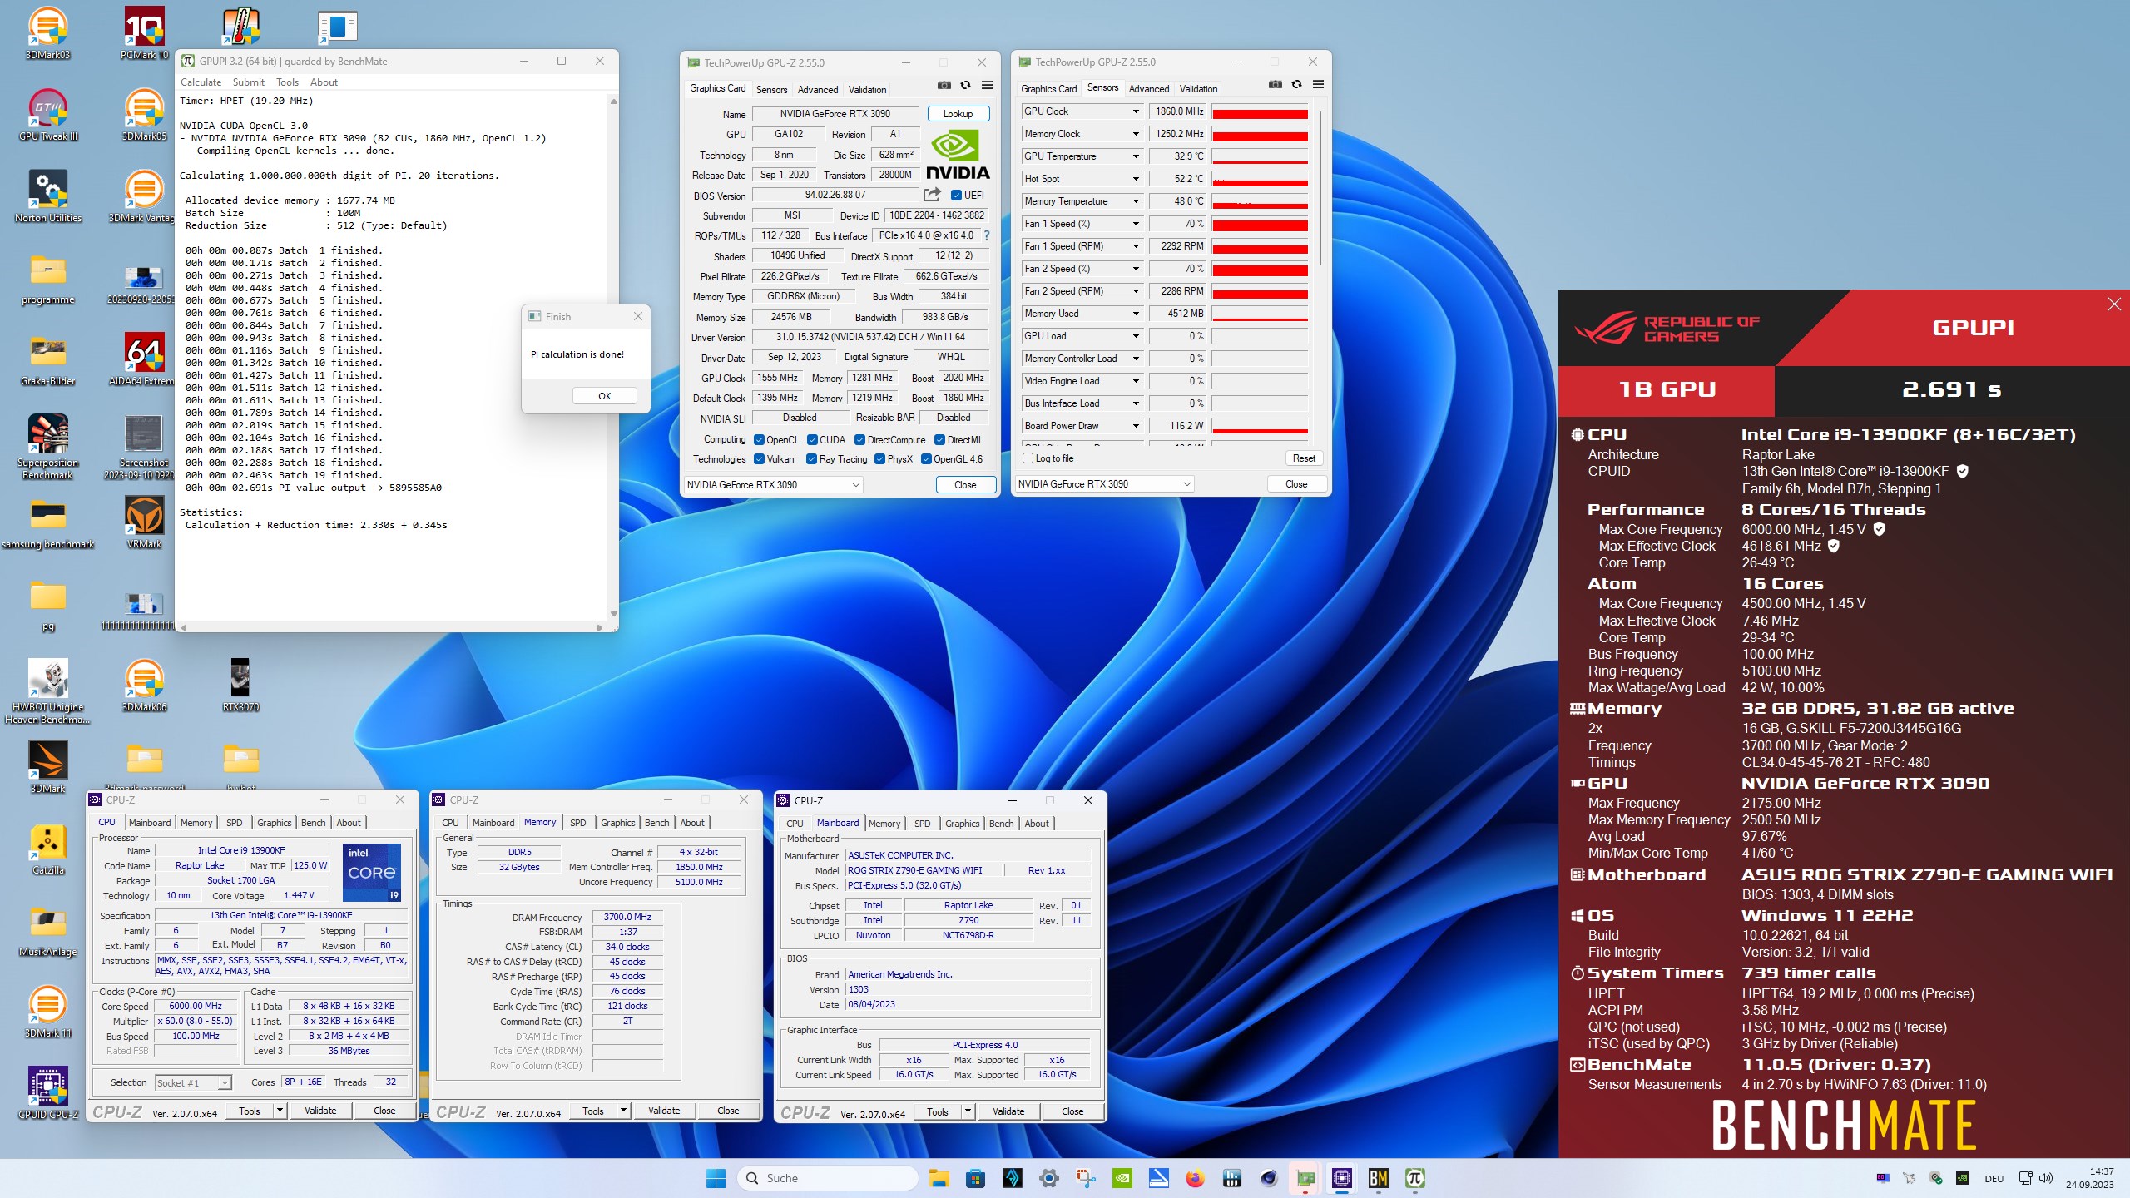Launch AIDA64 Extreme desktop icon

point(144,359)
